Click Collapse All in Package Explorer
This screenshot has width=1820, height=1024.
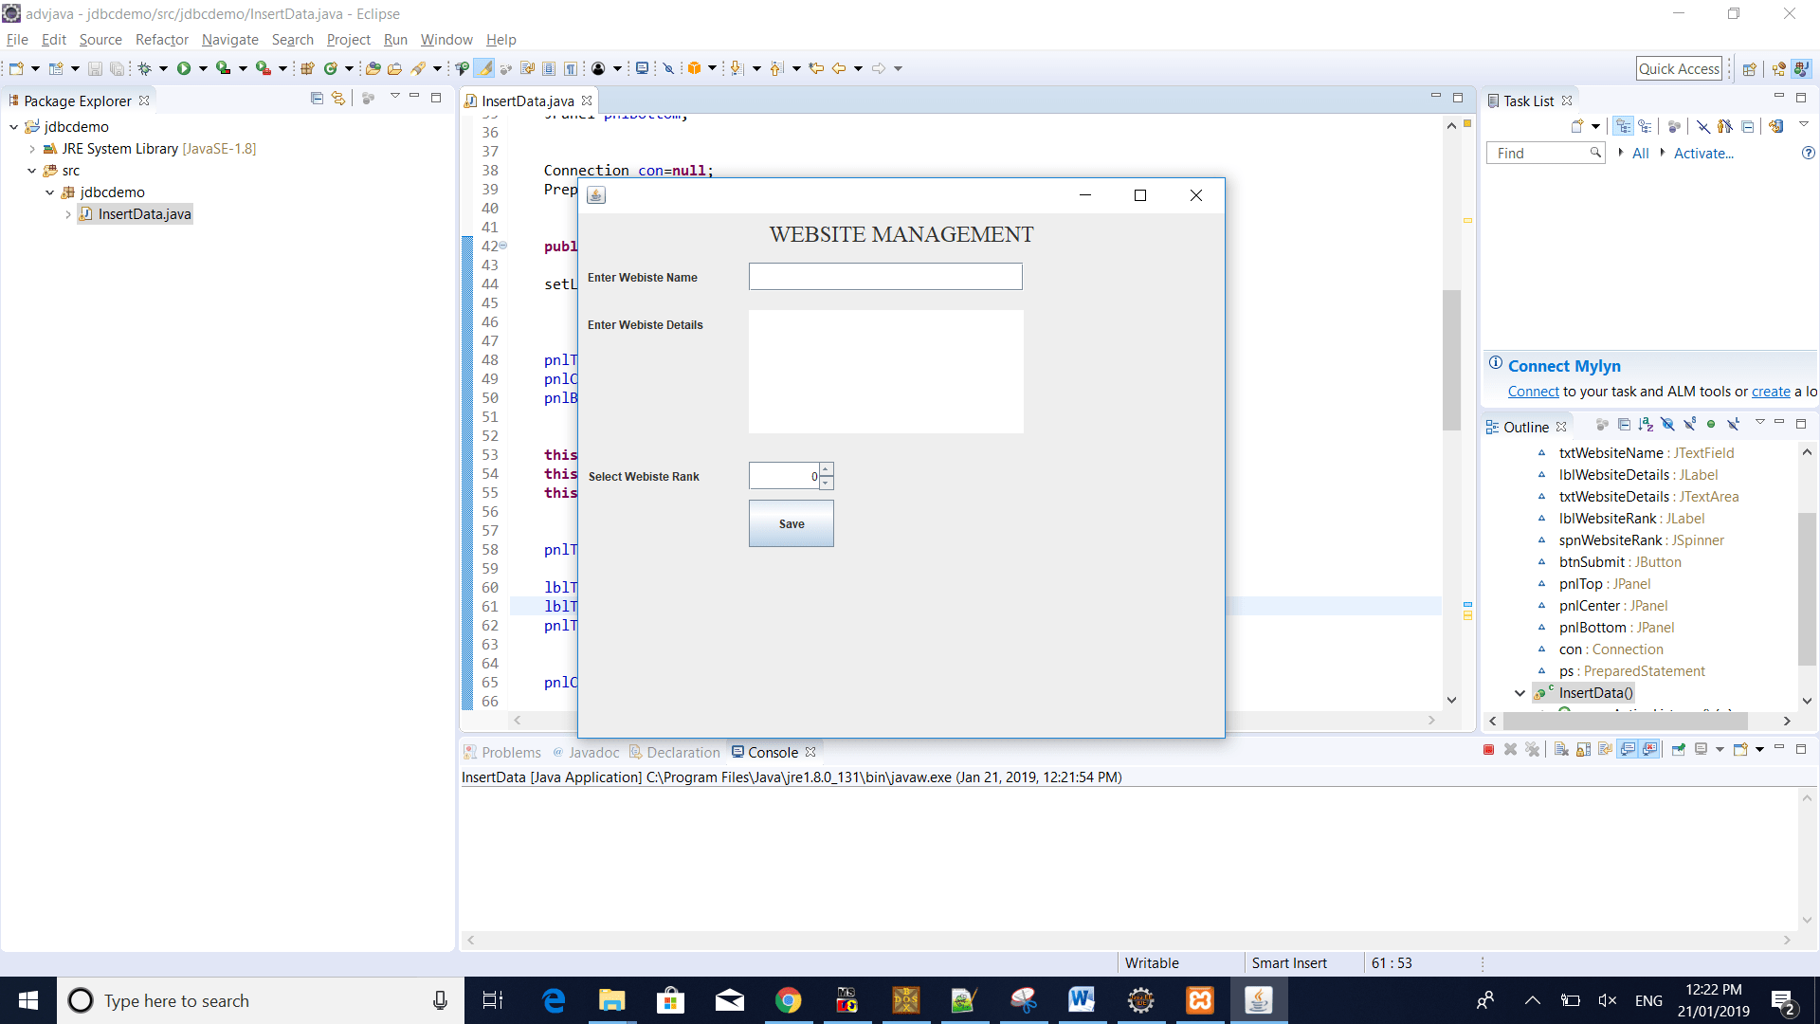[x=317, y=99]
